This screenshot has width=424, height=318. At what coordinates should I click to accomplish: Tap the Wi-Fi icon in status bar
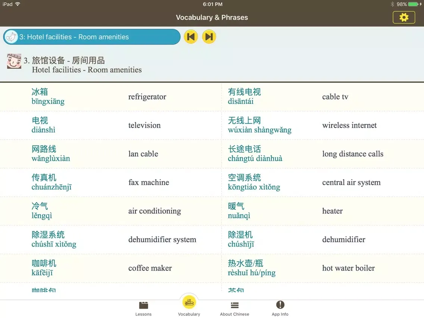[18, 4]
